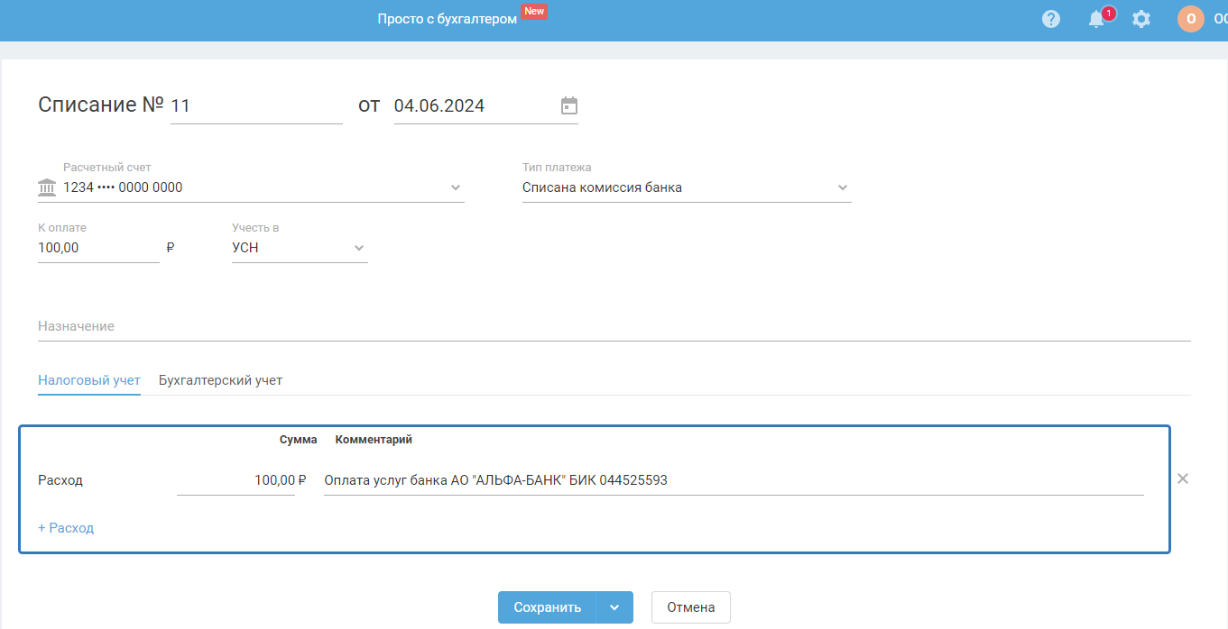Open 'Тип платежа' dropdown
The image size is (1228, 629).
pos(687,187)
